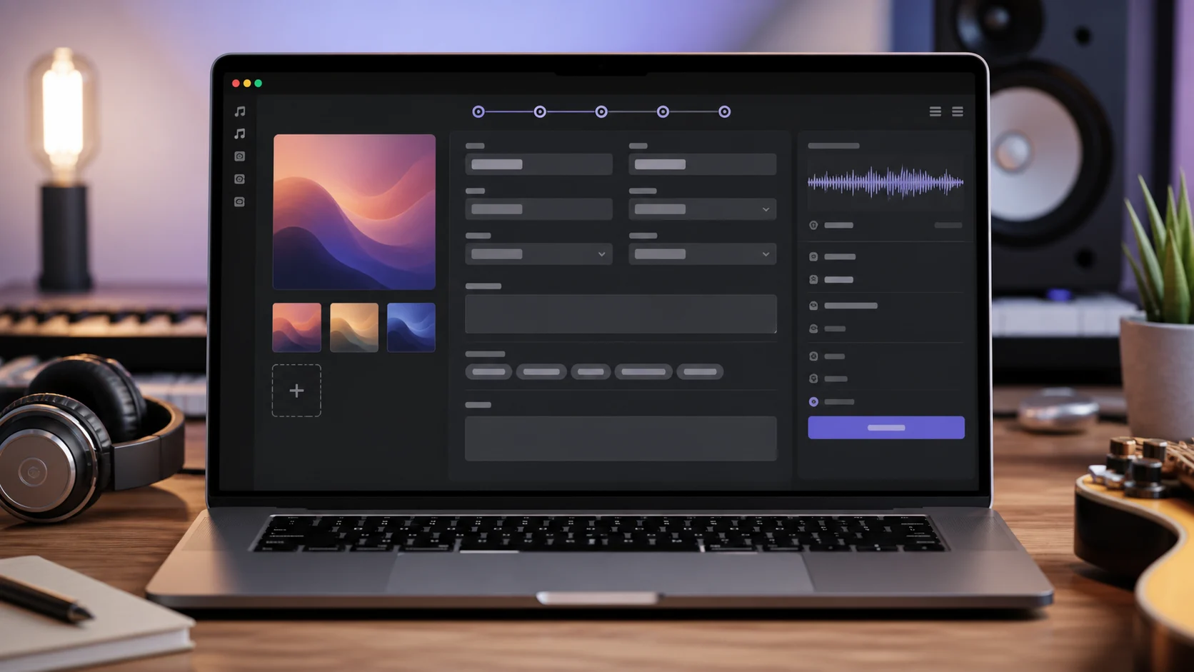The height and width of the screenshot is (672, 1194).
Task: Click the sidebar icon directly below the music notes
Action: (240, 156)
